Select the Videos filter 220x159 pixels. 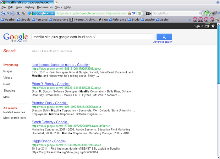coord(8,78)
